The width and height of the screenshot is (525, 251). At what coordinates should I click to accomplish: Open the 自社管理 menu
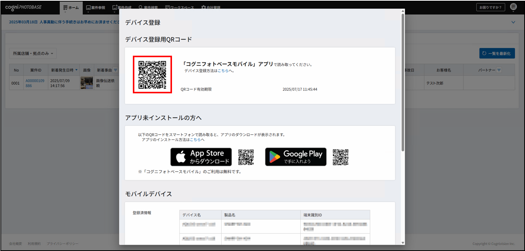[x=211, y=8]
